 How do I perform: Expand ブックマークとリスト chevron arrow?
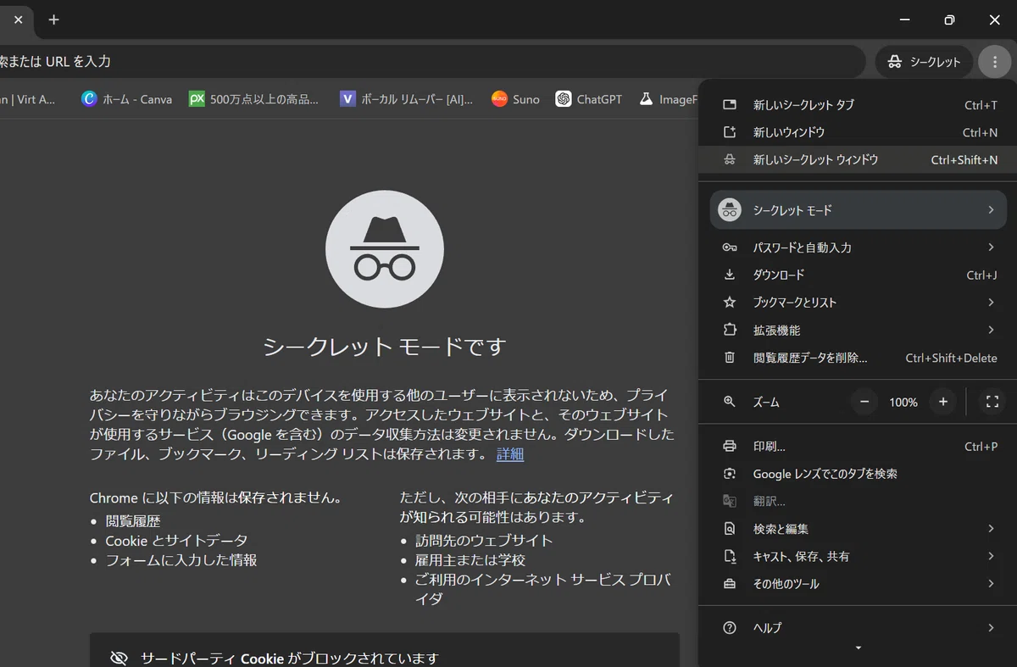pos(991,303)
